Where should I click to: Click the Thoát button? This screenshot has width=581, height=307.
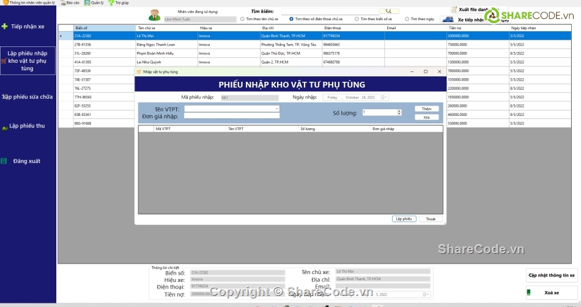click(x=431, y=219)
